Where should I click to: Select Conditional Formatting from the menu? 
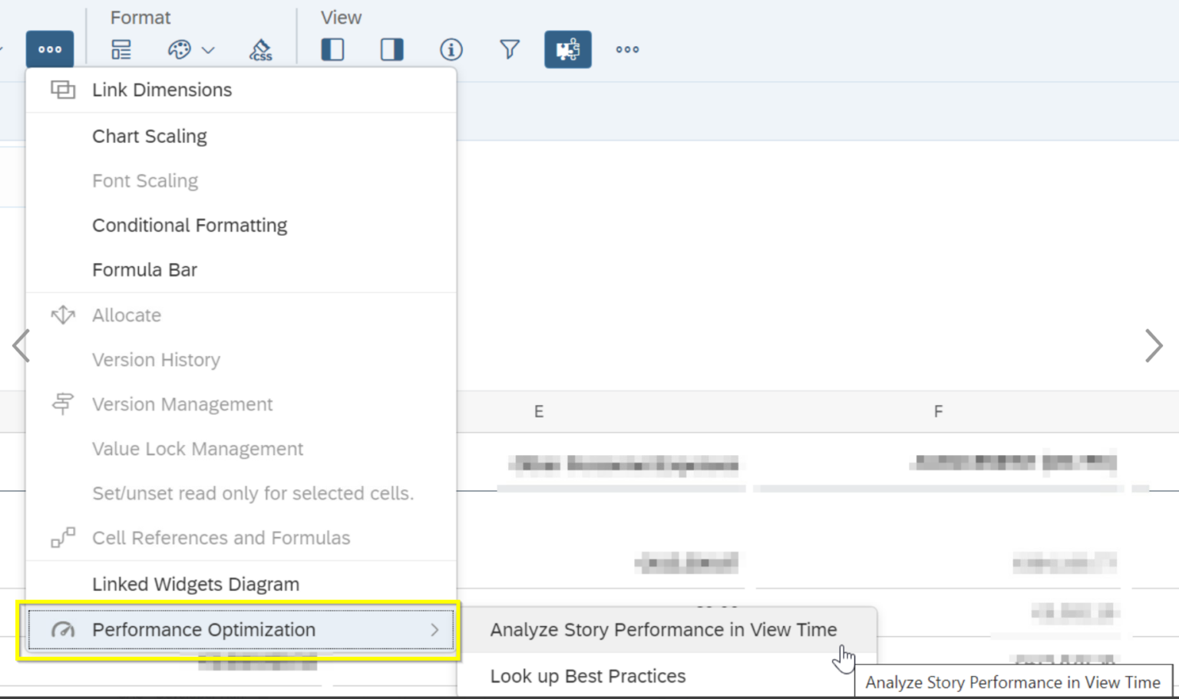tap(189, 225)
